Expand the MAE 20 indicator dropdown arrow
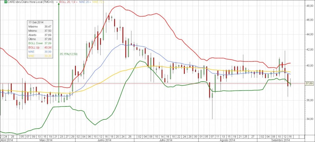315x142 pixels. (90, 2)
